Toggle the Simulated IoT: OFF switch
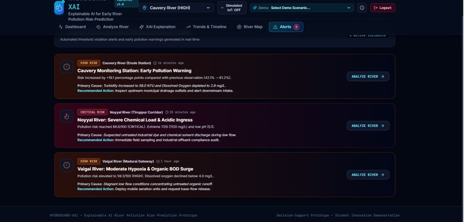This screenshot has width=464, height=222. [x=231, y=7]
